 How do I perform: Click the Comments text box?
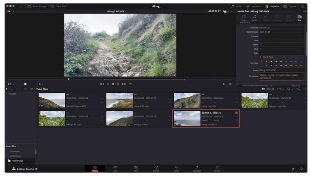[281, 76]
